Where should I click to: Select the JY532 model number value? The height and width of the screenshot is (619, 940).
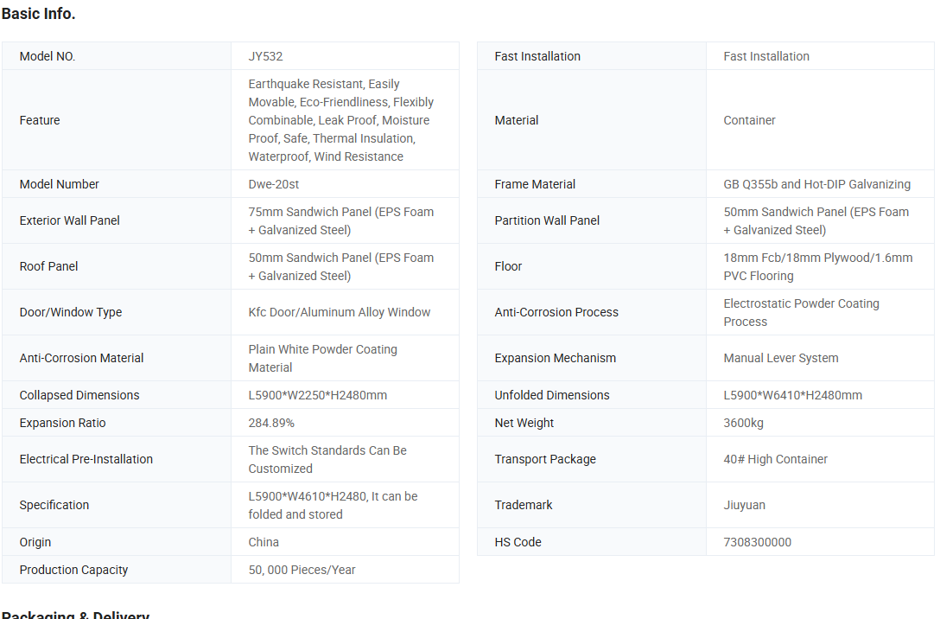click(265, 56)
